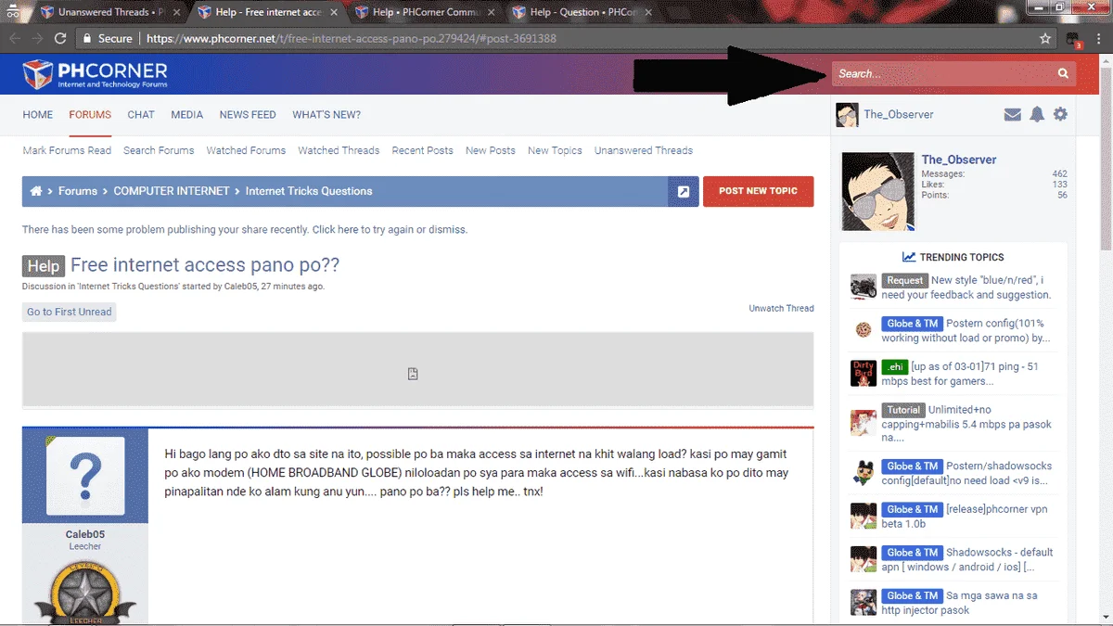Image resolution: width=1113 pixels, height=626 pixels.
Task: Open 'New style blue/n/red' trending topic
Action: click(x=966, y=287)
